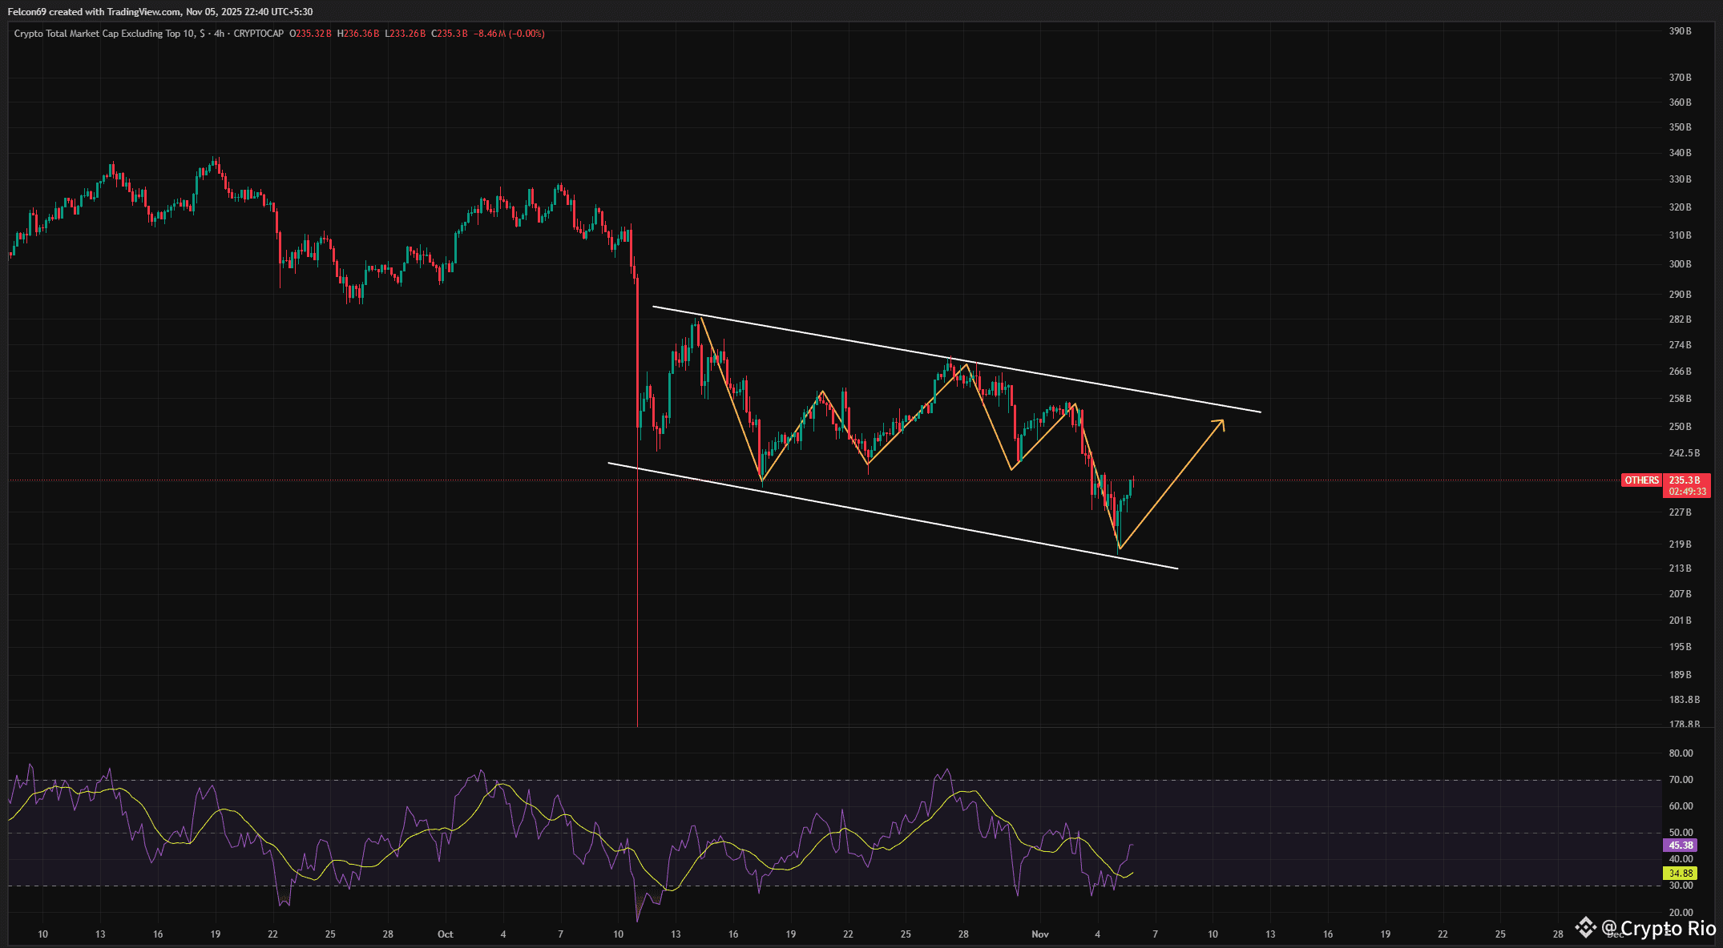1723x948 pixels.
Task: Click the 70.00 level on RSI axis
Action: [1681, 780]
